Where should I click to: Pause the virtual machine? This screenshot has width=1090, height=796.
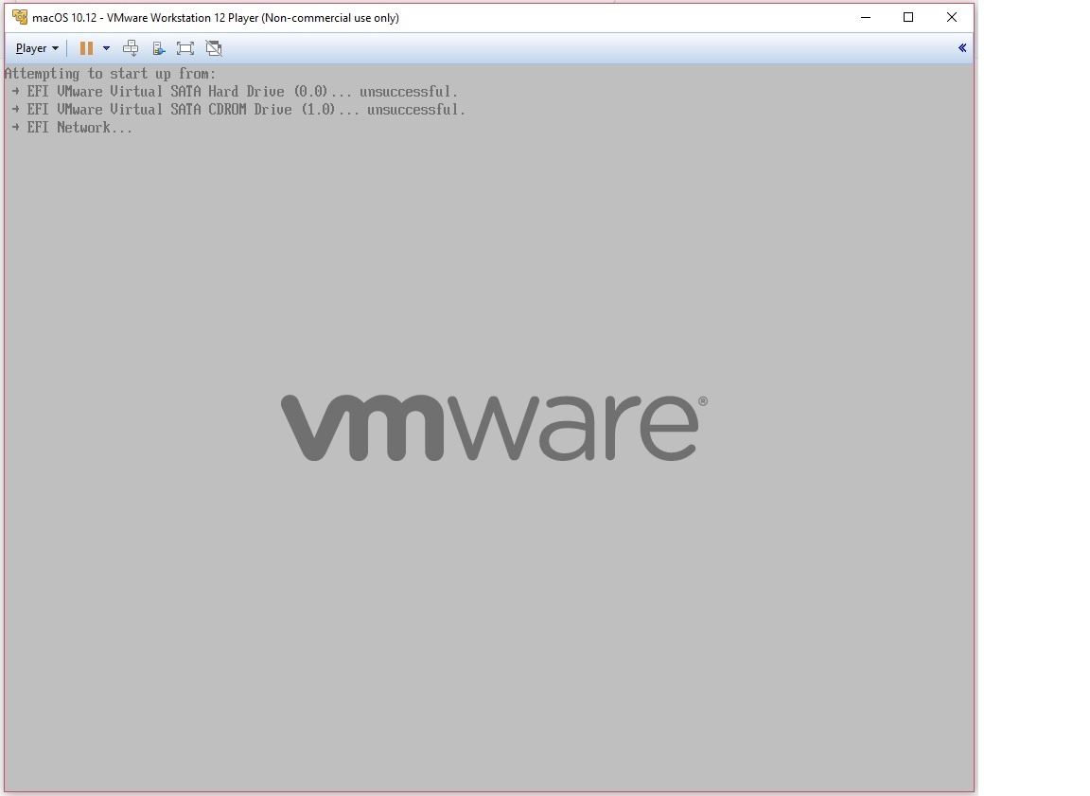[x=86, y=48]
